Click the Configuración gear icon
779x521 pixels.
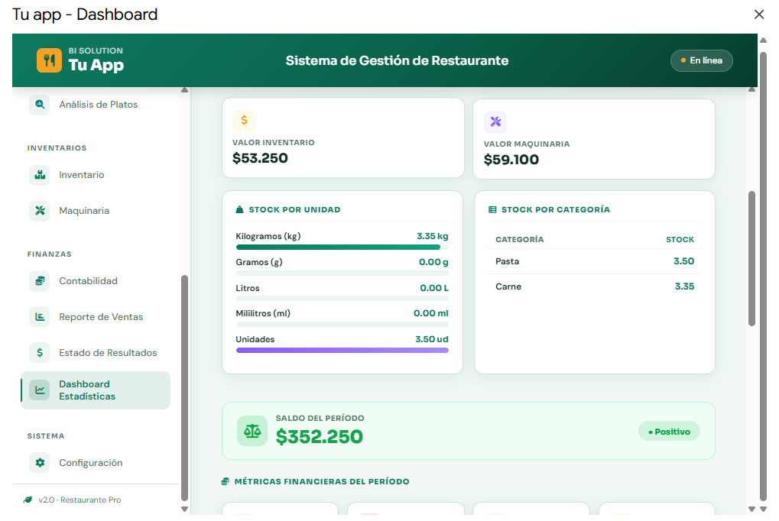[x=40, y=463]
